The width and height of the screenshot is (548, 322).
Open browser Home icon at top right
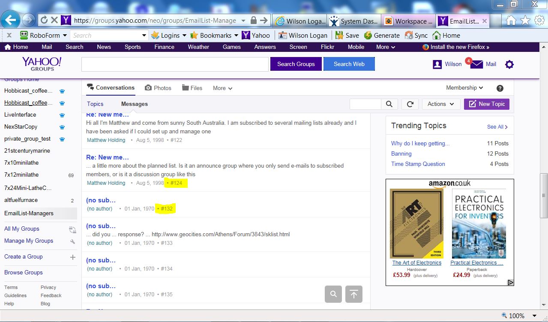[x=511, y=21]
